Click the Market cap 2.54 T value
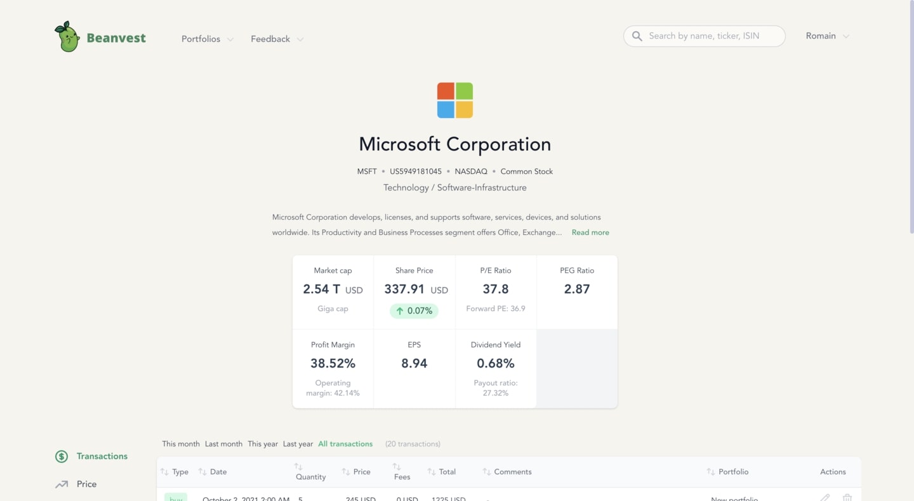Image resolution: width=914 pixels, height=501 pixels. (x=333, y=289)
